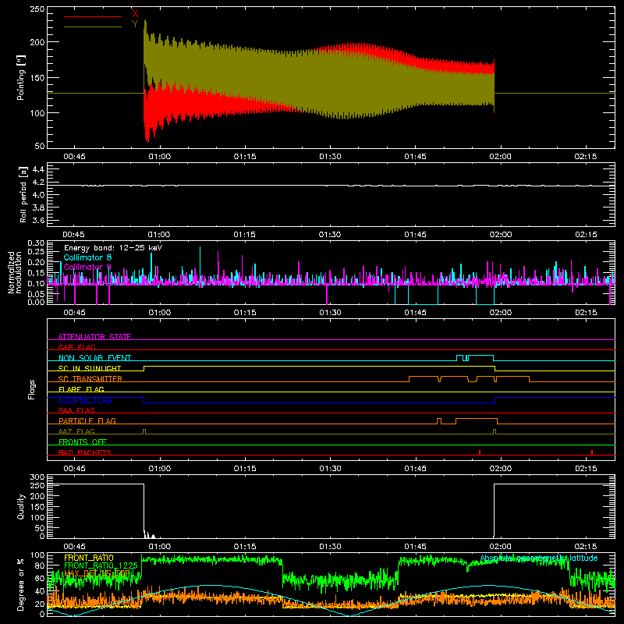Viewport: 624px width, 624px height.
Task: Click the red X legend line
Action: click(x=93, y=16)
